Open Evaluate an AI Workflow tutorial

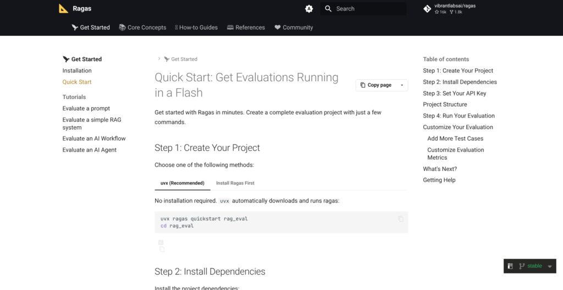tap(94, 138)
